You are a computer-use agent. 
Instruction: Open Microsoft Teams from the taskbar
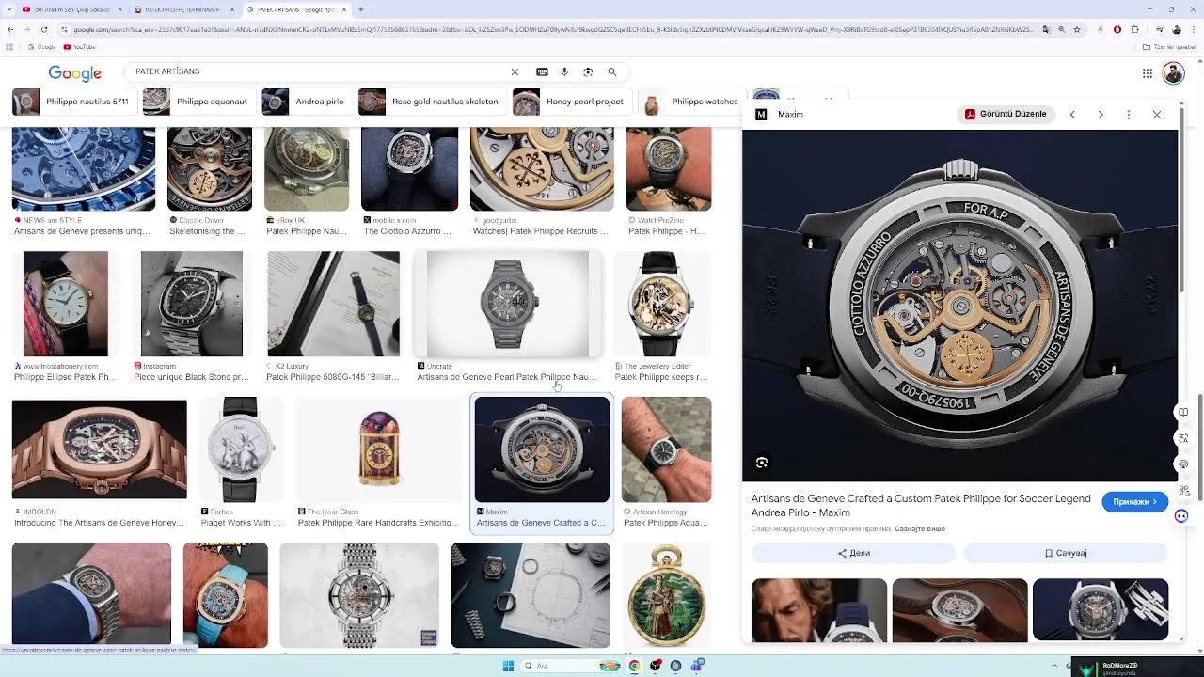point(697,666)
